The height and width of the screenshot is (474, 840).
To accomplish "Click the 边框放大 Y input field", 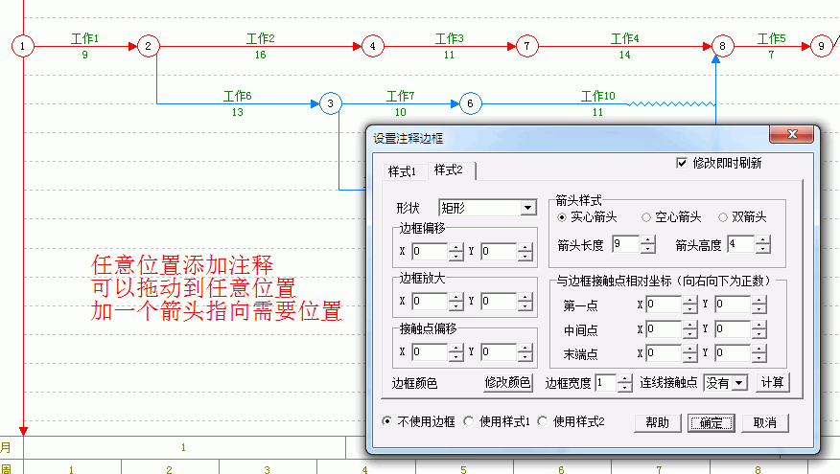I will tap(499, 302).
